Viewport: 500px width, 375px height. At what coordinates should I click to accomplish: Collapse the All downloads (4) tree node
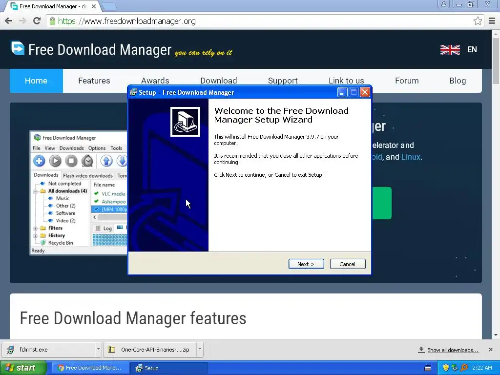tap(35, 191)
